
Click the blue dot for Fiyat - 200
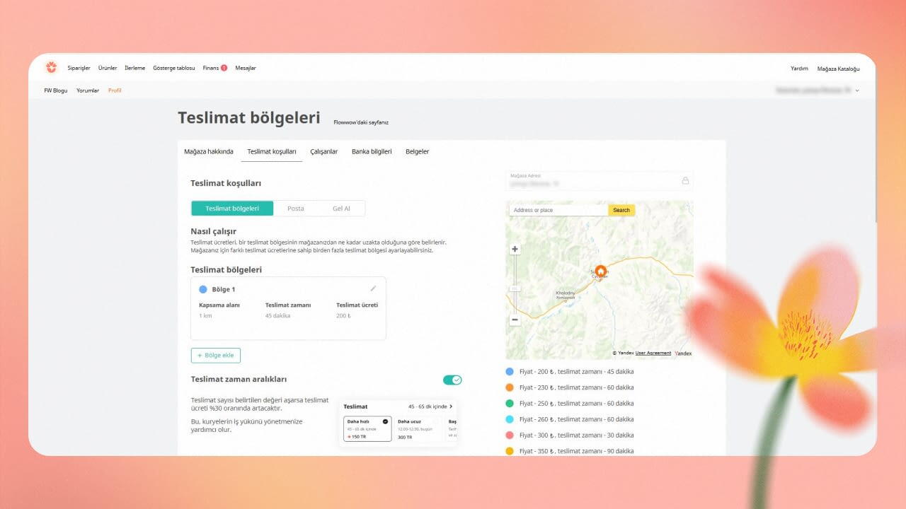point(510,371)
